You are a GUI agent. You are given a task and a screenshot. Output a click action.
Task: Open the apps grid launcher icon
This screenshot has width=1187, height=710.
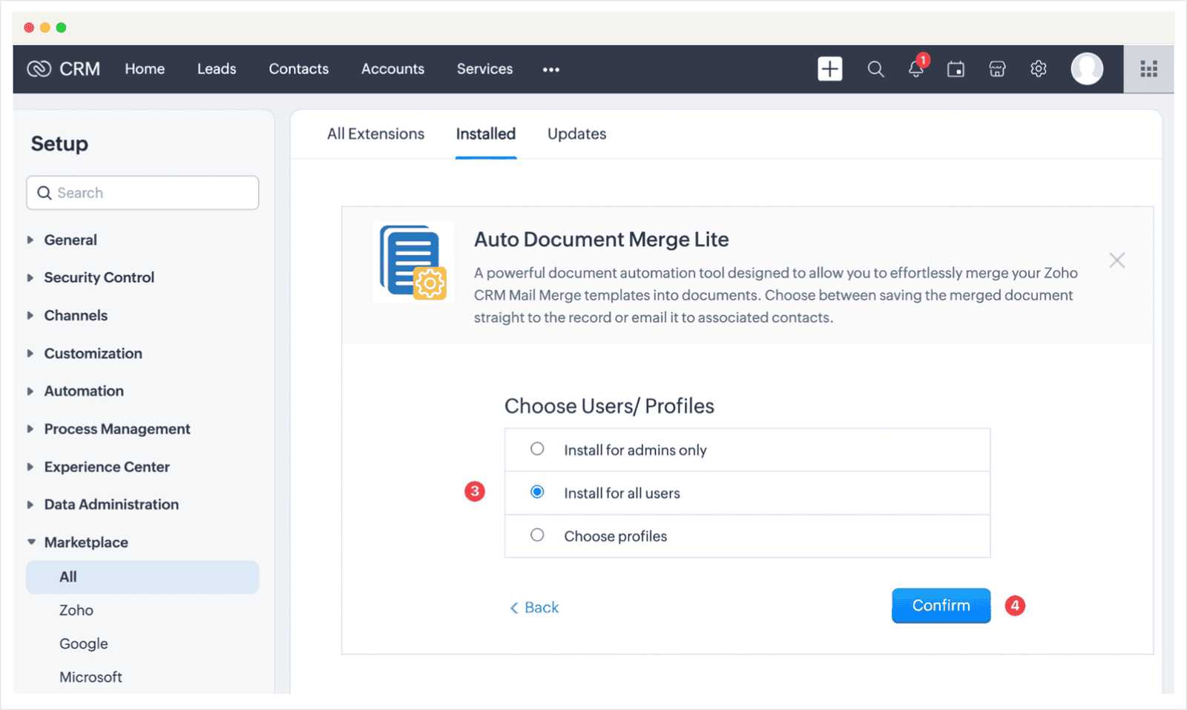[x=1148, y=69]
